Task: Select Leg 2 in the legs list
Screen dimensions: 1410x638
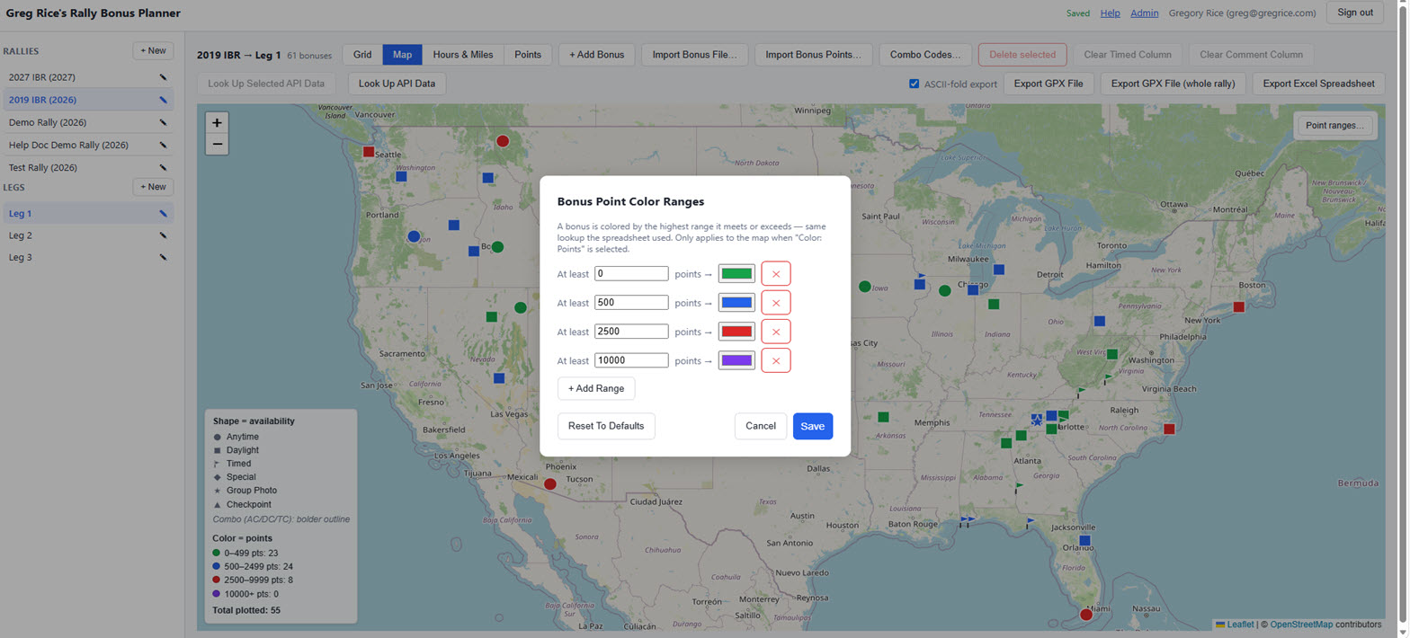Action: (88, 235)
